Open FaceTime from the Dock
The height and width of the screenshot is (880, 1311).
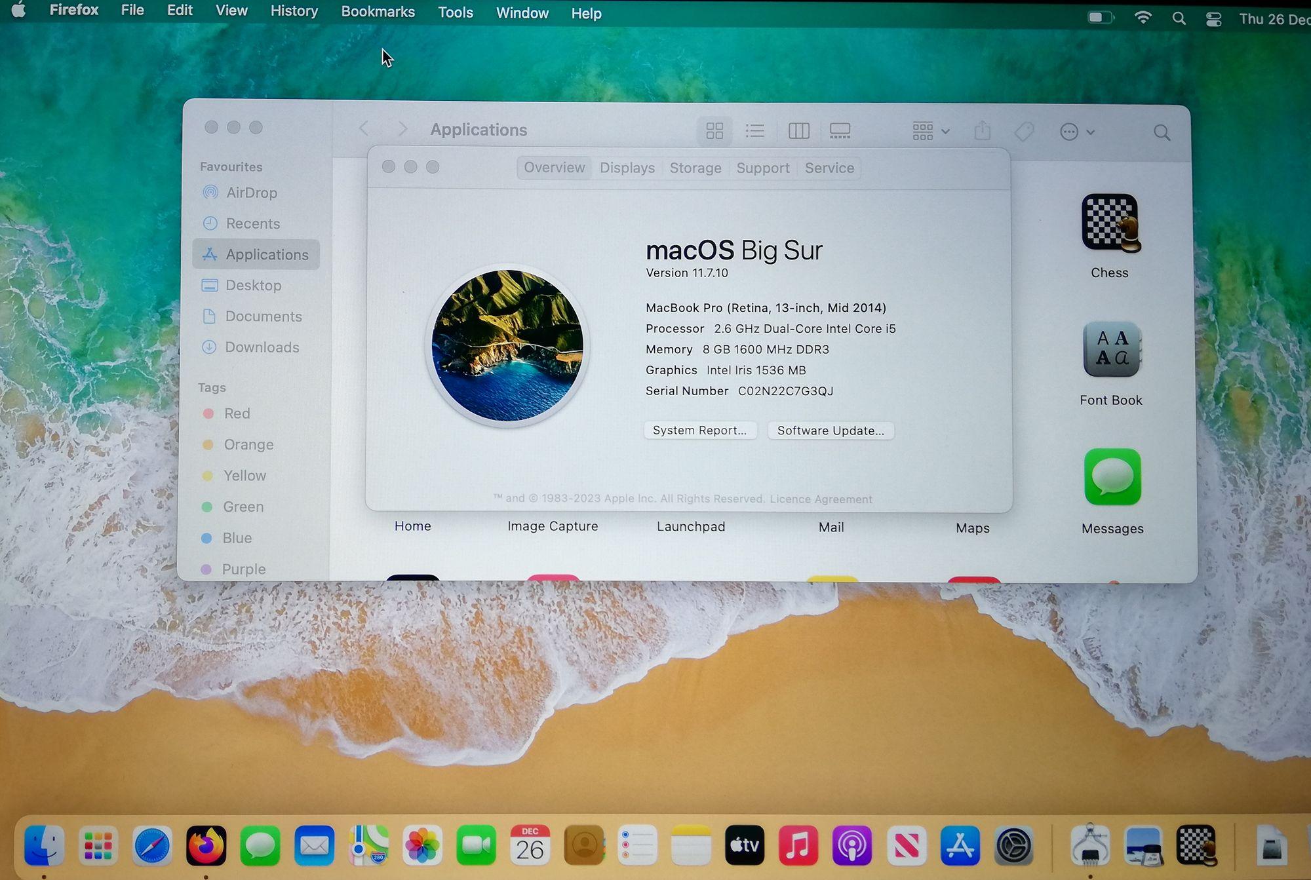pos(476,846)
